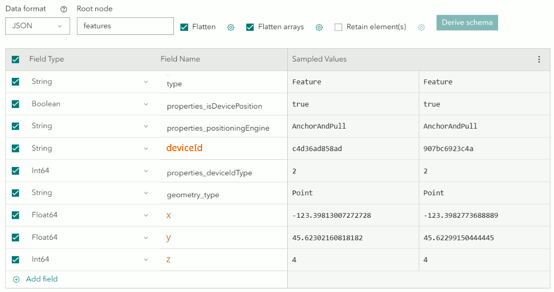Open the JSON data format dropdown

(37, 26)
